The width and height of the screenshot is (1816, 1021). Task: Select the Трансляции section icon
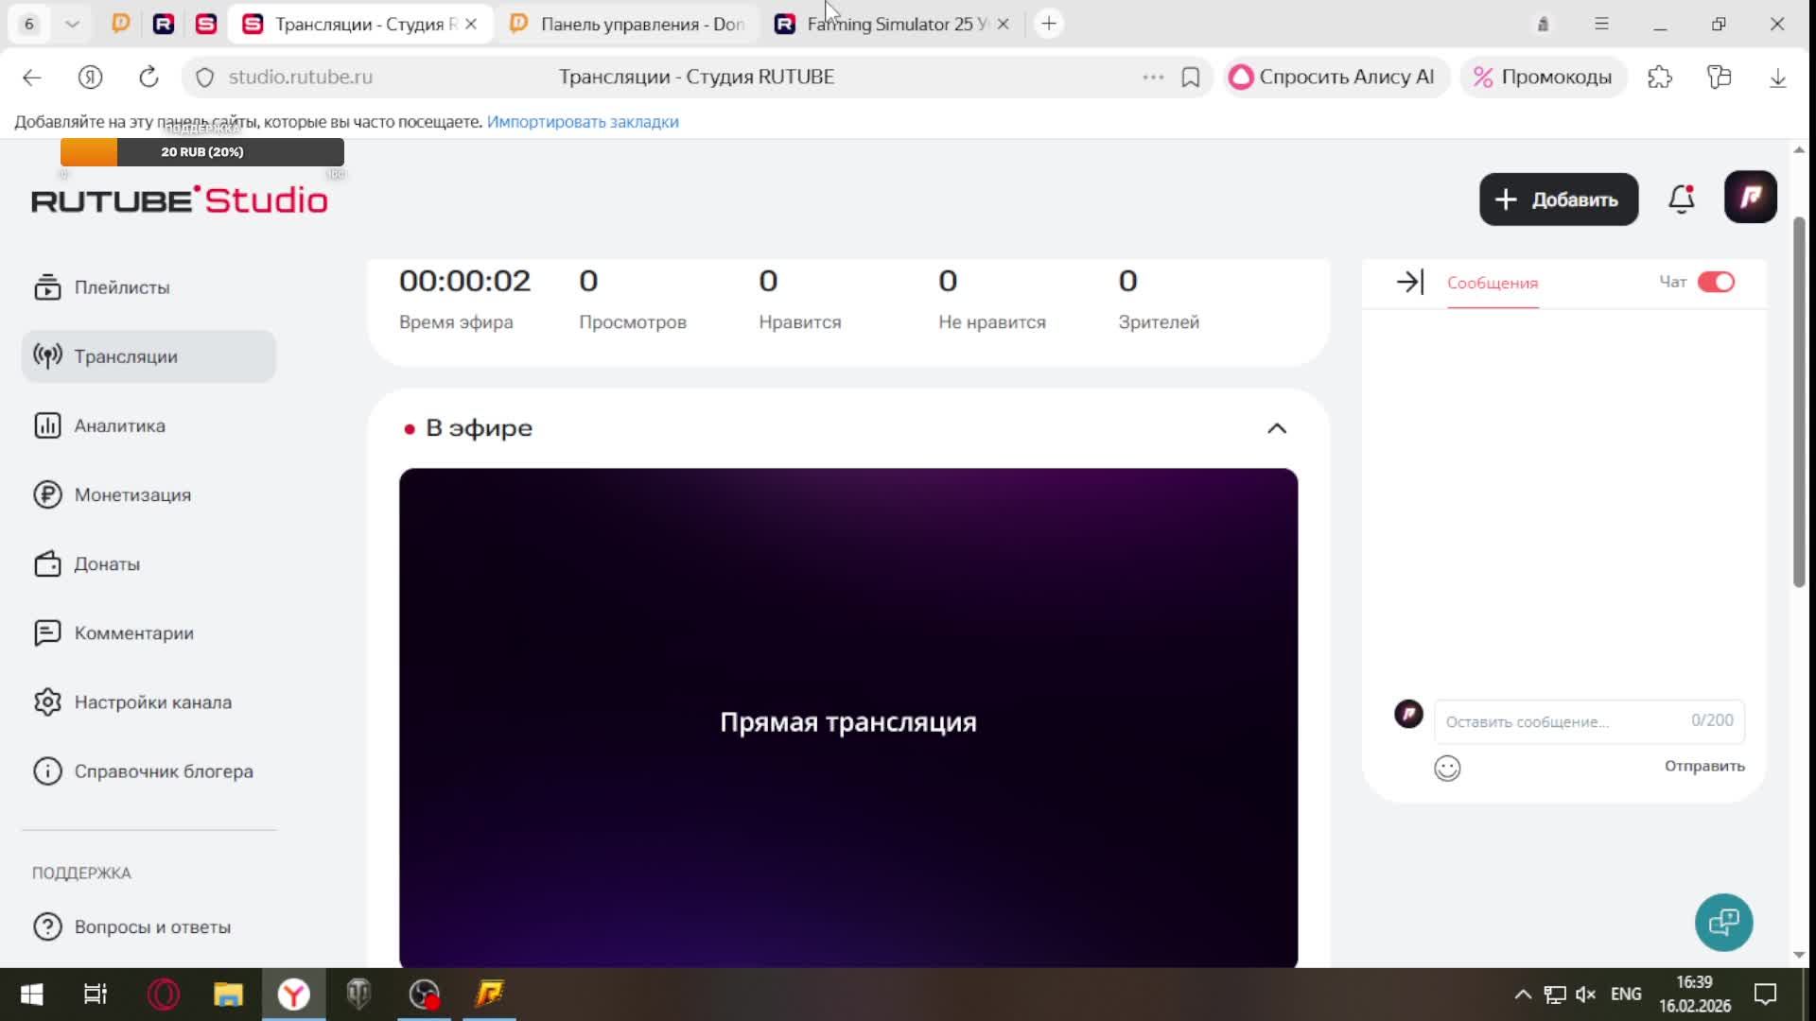(x=48, y=356)
